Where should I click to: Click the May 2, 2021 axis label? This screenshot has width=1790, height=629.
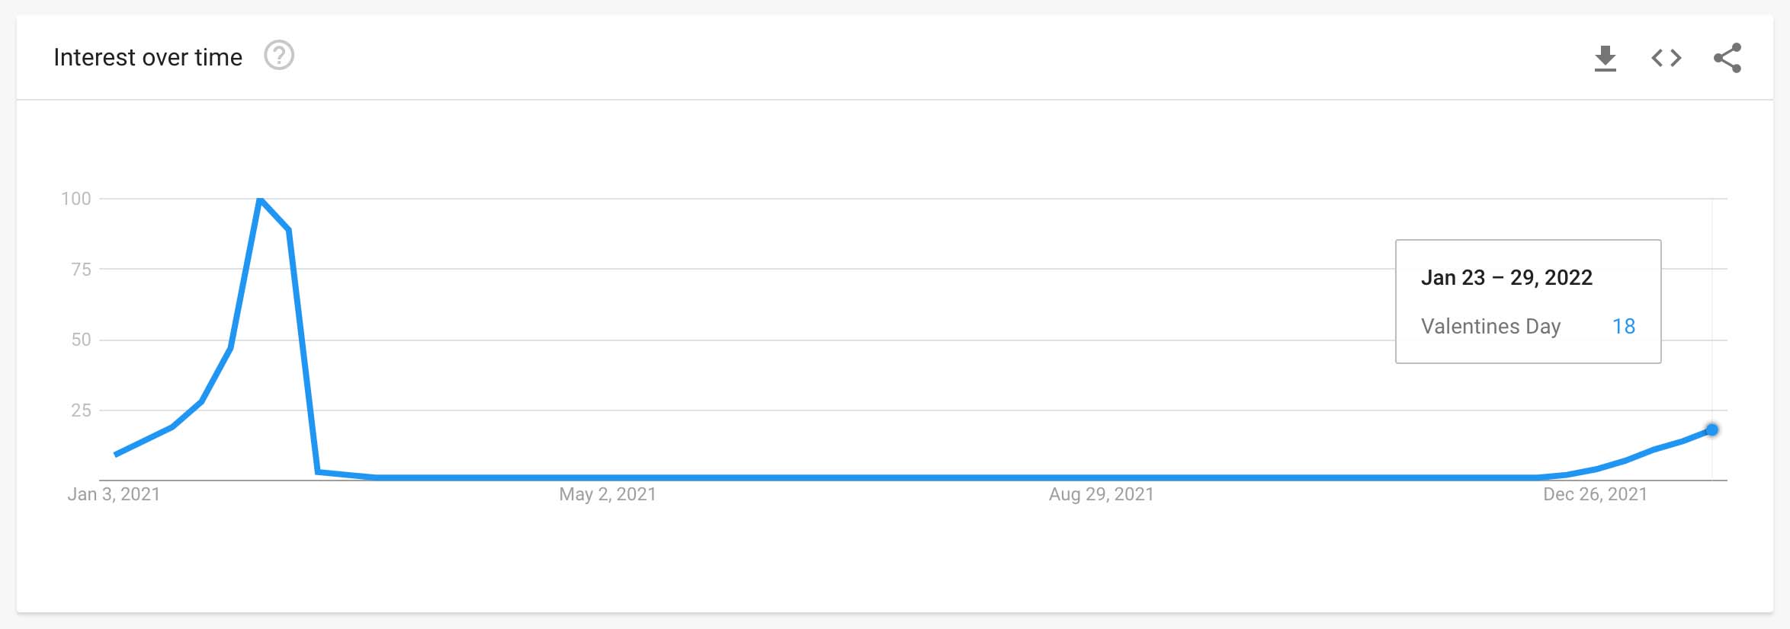[x=608, y=494]
